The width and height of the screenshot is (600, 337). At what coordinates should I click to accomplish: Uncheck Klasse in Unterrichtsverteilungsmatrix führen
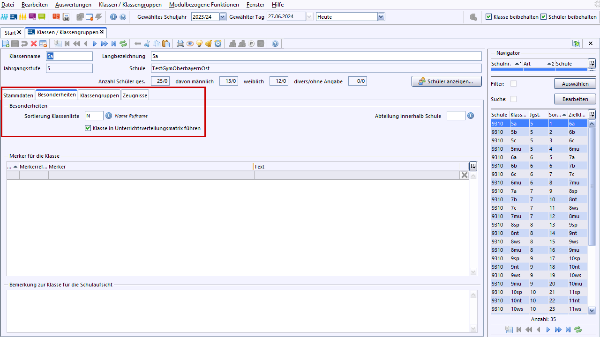tap(88, 128)
